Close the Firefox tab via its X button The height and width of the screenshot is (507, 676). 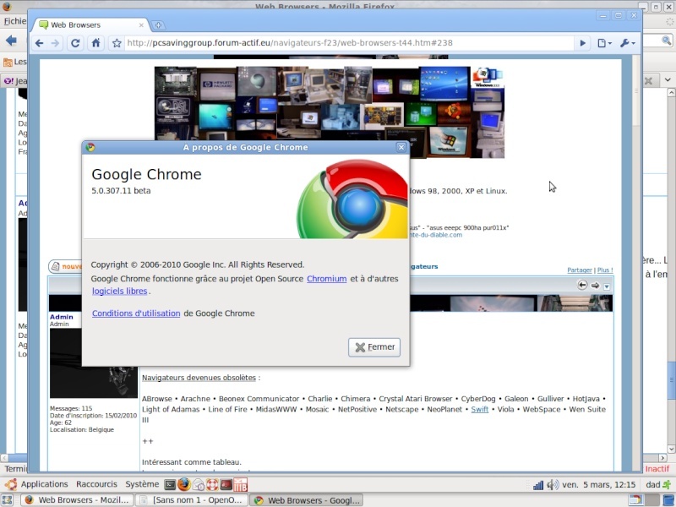pos(648,80)
